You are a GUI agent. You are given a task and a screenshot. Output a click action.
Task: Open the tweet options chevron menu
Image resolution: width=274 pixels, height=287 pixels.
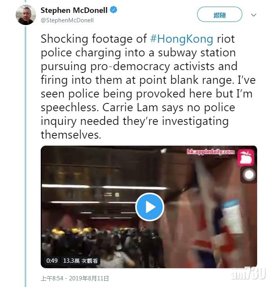254,15
